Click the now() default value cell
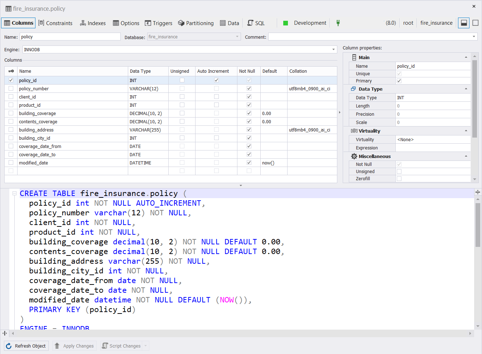The height and width of the screenshot is (354, 482). 274,163
